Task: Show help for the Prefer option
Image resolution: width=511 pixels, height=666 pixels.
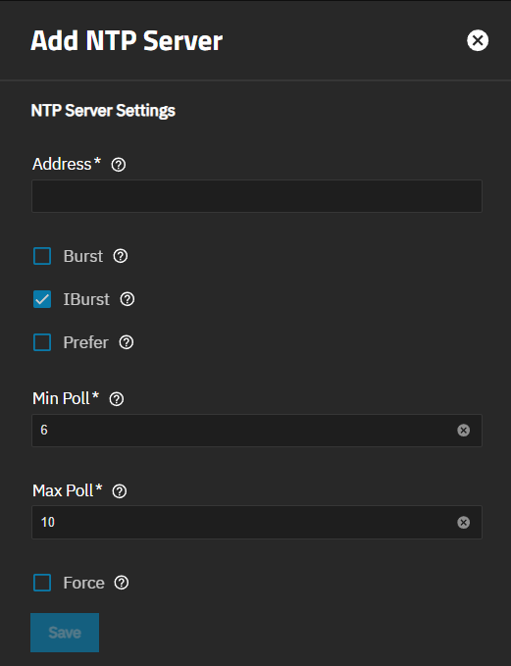Action: click(127, 342)
